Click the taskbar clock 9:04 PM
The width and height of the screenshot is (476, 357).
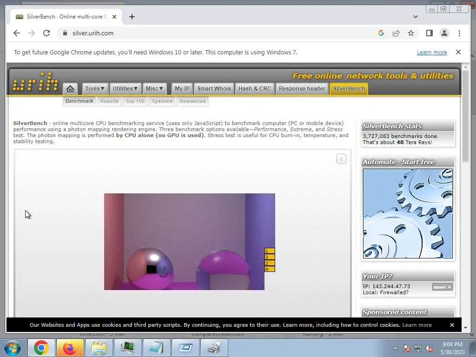[x=452, y=344]
